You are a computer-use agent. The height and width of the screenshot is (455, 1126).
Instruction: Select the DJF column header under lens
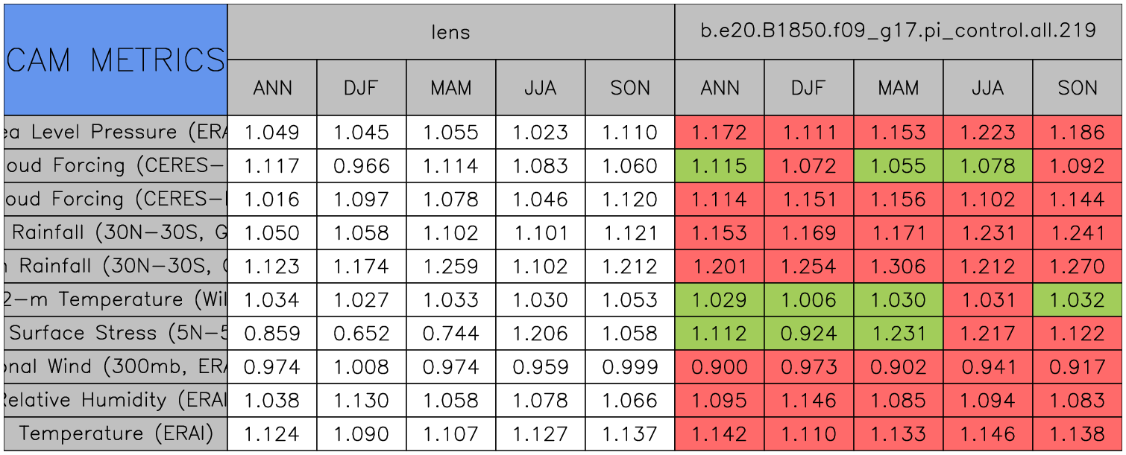click(362, 88)
